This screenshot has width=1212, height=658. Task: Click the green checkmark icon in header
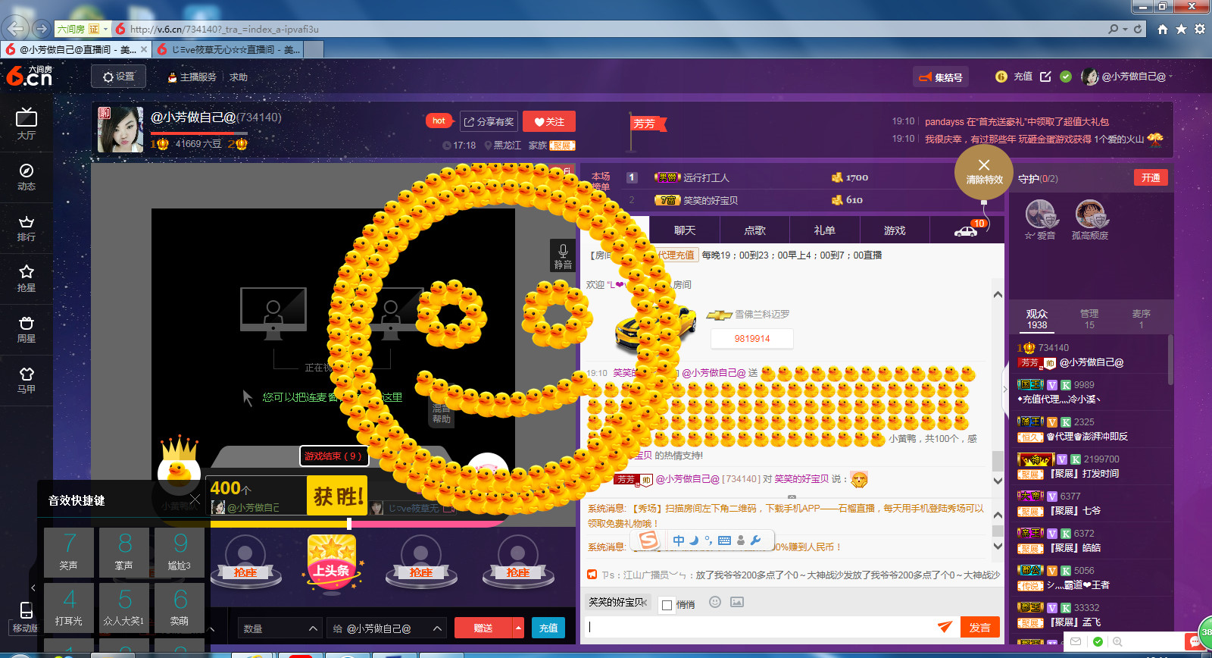(x=1066, y=77)
